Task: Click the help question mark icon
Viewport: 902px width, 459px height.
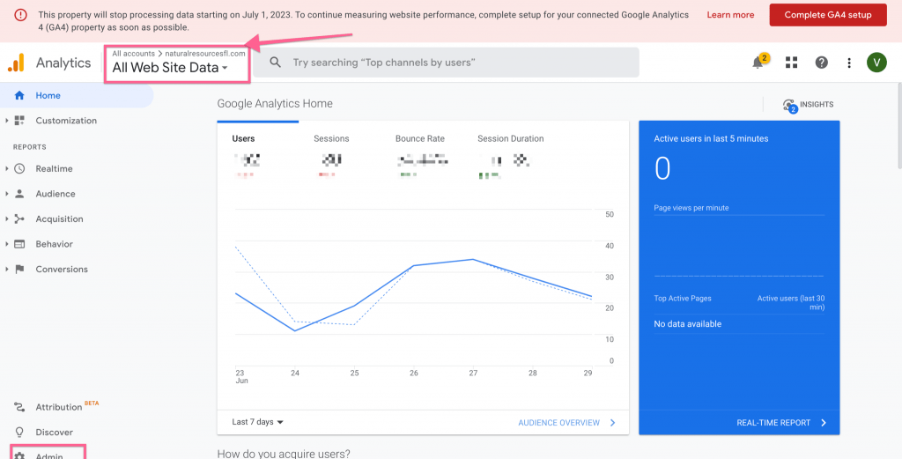Action: [x=822, y=63]
